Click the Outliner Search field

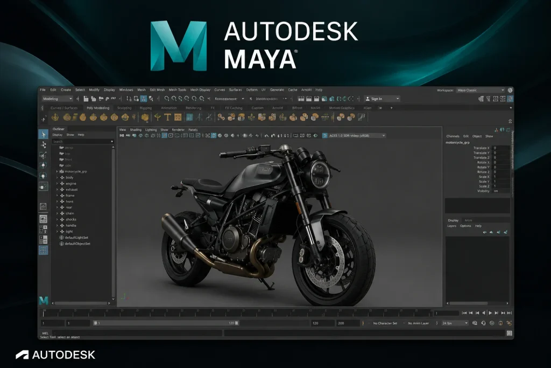83,141
